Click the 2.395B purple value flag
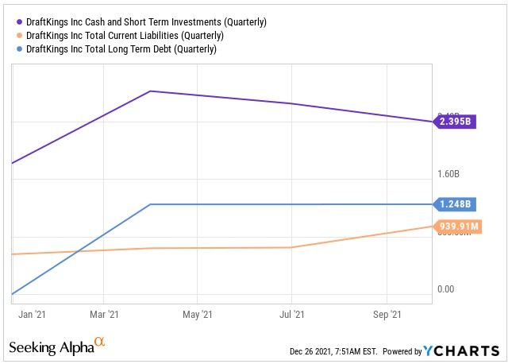The height and width of the screenshot is (364, 512). (455, 122)
